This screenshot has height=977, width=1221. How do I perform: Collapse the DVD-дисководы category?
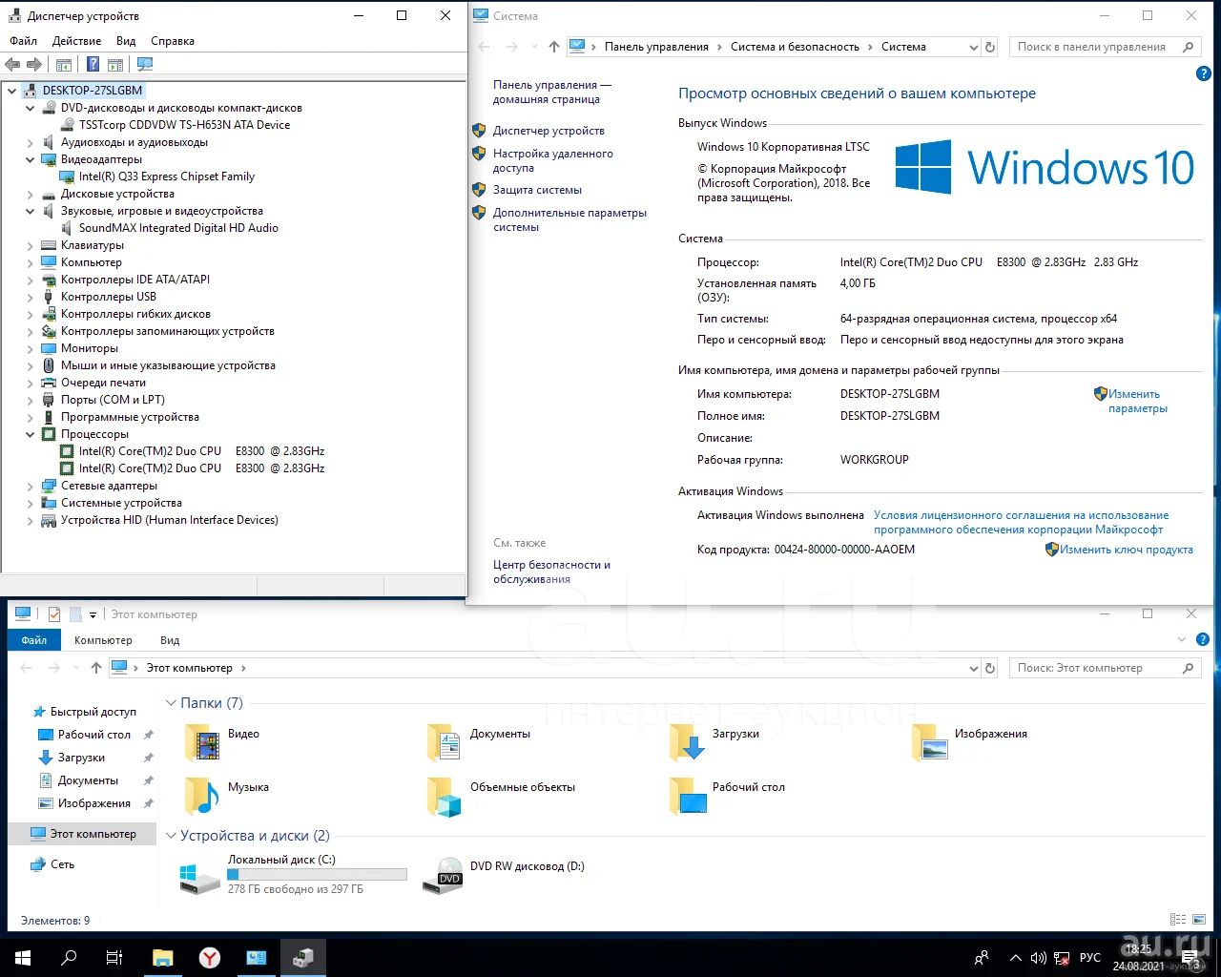point(31,108)
